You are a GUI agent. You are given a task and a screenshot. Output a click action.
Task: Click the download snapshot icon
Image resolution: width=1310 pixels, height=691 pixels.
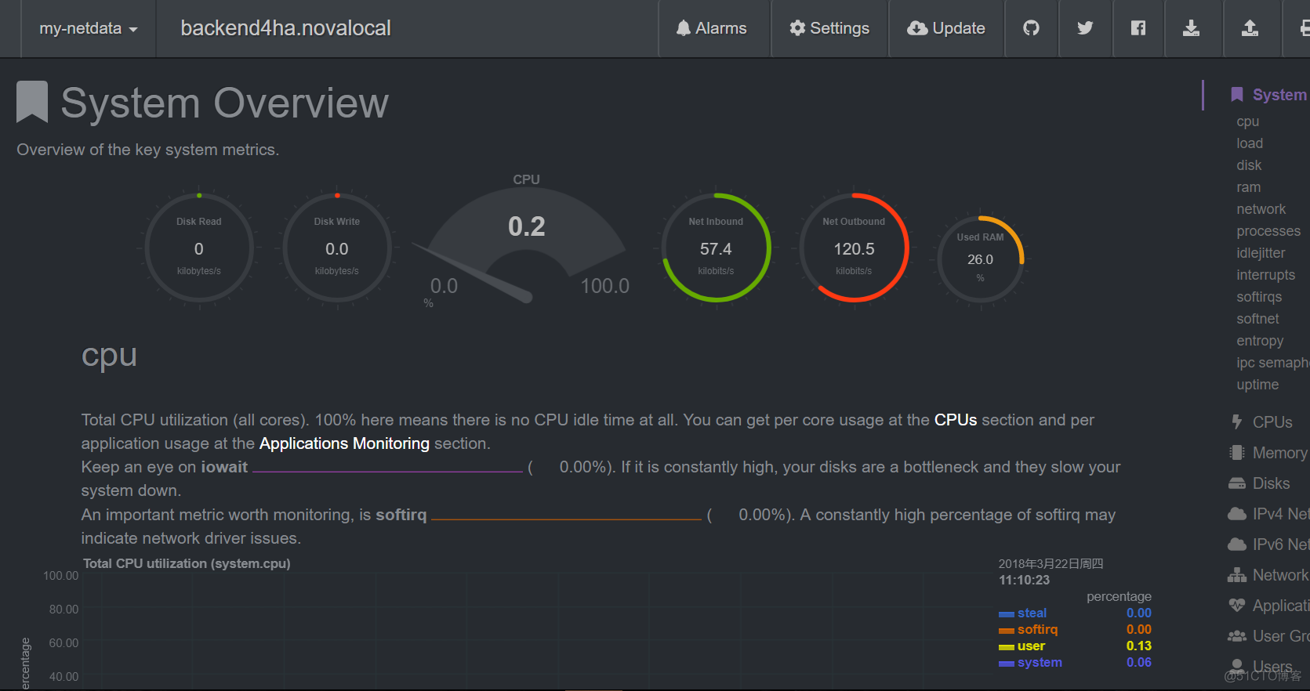point(1191,28)
